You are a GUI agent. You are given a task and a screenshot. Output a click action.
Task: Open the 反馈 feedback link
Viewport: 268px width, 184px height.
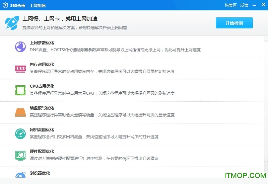point(244,5)
